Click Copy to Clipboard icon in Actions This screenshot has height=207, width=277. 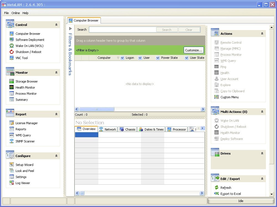(217, 91)
